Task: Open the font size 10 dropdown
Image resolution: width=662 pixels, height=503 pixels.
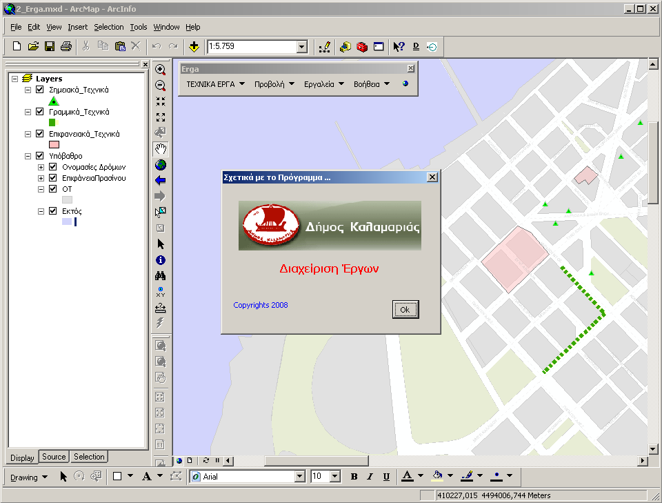Action: (x=335, y=476)
